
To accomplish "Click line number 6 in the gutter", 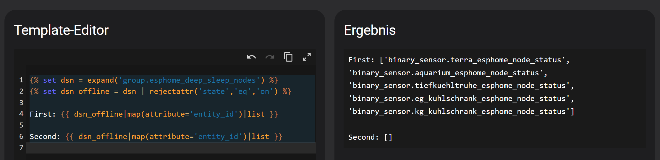I will (21, 136).
